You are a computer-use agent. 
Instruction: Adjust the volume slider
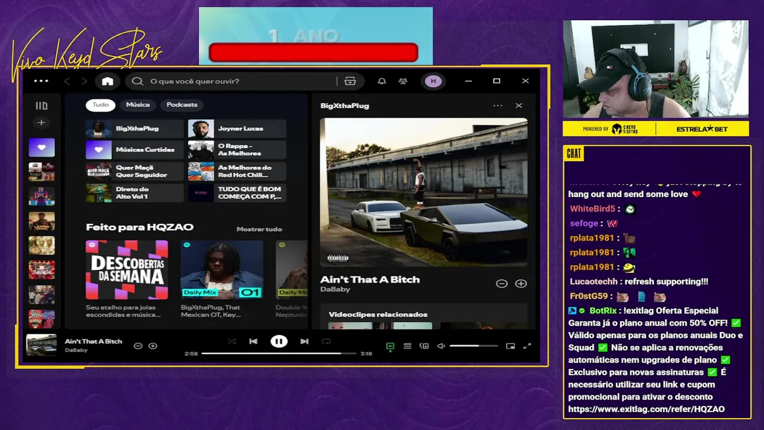point(473,346)
